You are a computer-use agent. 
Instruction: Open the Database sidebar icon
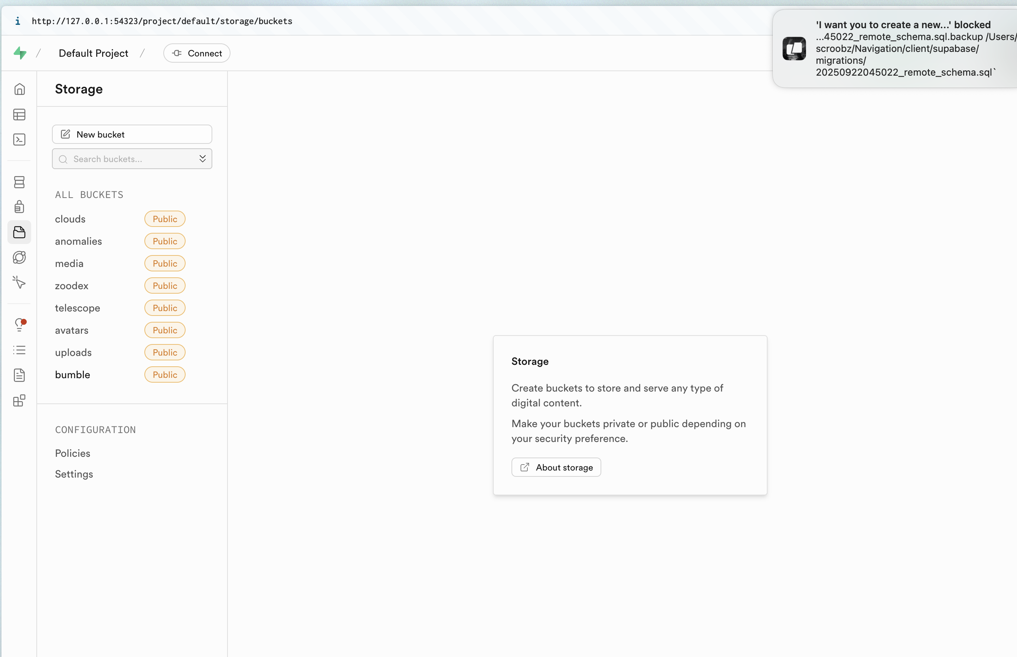(x=19, y=182)
